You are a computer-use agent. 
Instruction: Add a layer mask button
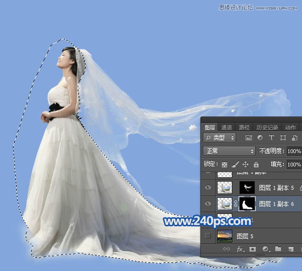pyautogui.click(x=252, y=249)
